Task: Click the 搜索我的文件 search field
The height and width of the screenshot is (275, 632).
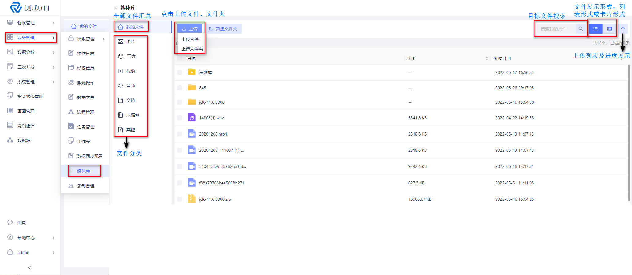Action: pos(556,29)
